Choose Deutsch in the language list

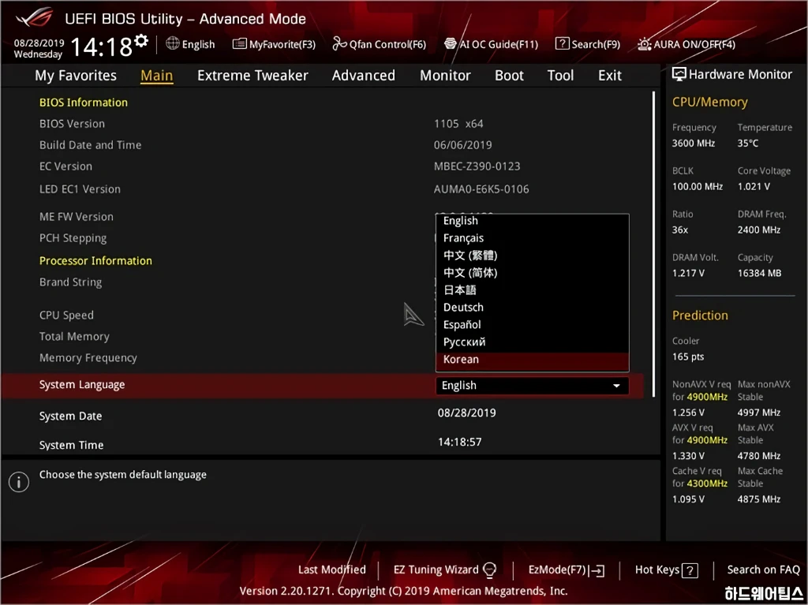point(533,308)
